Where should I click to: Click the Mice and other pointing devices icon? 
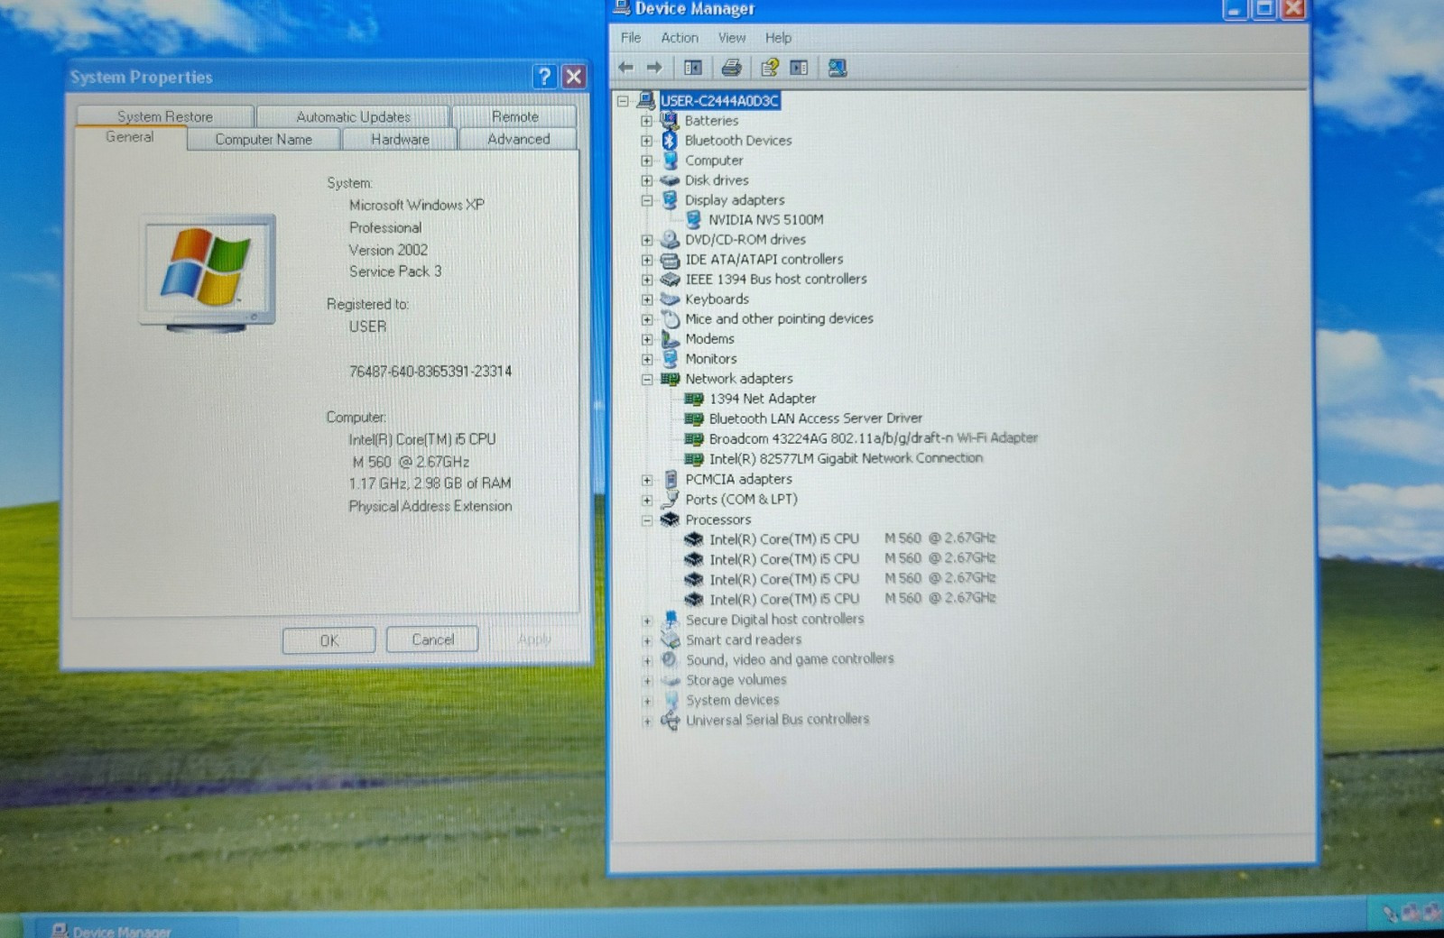(x=670, y=319)
